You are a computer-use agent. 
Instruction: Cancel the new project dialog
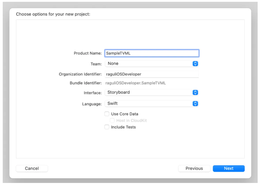[32, 168]
